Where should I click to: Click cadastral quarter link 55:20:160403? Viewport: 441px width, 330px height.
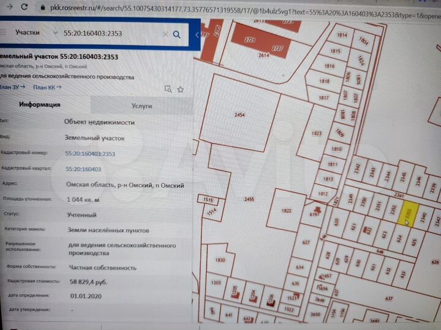click(x=83, y=169)
